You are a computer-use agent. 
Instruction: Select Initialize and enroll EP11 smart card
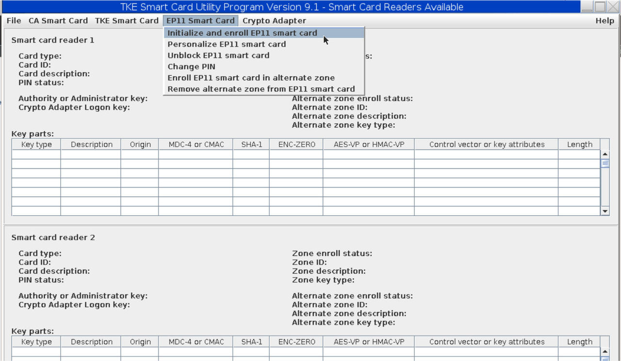(x=264, y=33)
